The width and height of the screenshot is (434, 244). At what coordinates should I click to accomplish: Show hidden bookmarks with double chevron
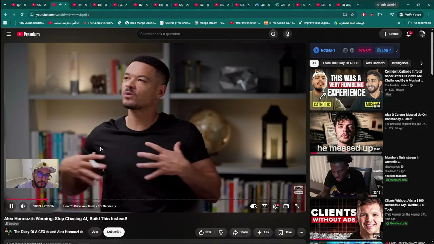tap(399, 23)
